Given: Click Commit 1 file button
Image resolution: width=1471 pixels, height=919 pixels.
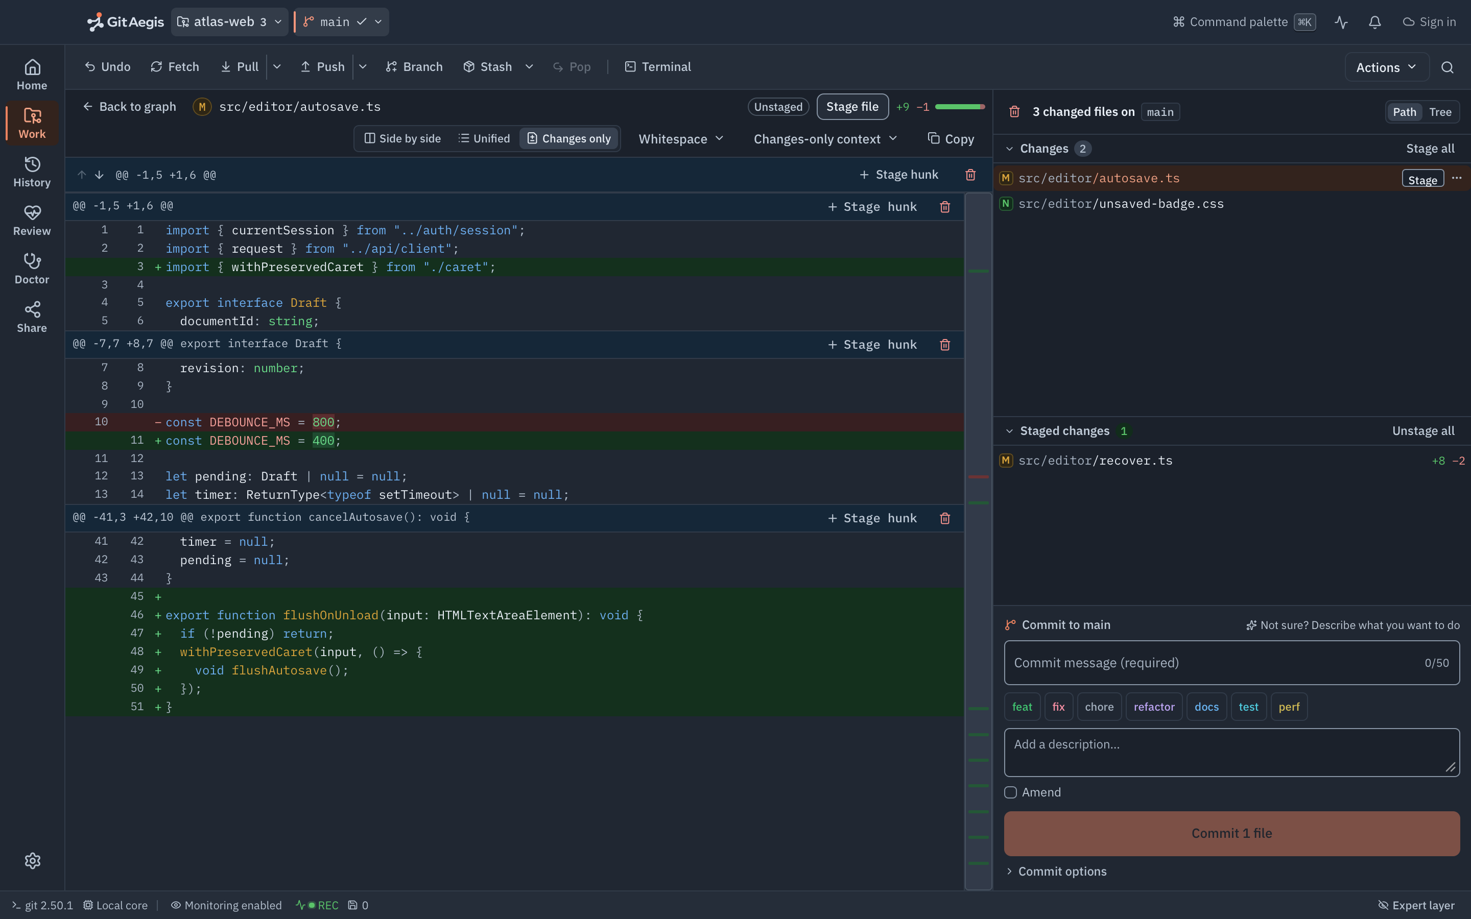Looking at the screenshot, I should pos(1232,833).
